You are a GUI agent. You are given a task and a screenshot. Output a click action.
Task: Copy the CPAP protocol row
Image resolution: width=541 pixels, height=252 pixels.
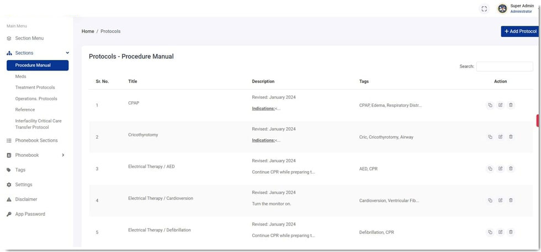(x=490, y=105)
